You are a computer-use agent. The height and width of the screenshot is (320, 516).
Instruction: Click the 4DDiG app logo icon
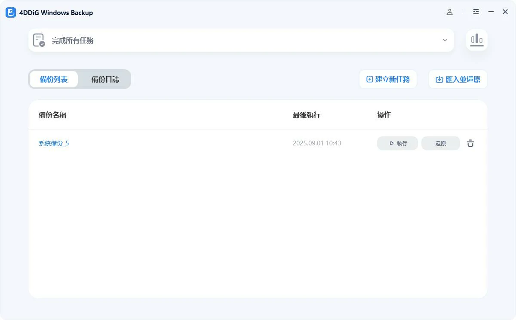(x=11, y=12)
